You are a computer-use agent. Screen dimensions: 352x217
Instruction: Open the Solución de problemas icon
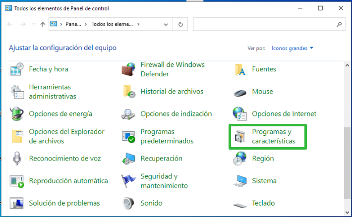click(17, 203)
